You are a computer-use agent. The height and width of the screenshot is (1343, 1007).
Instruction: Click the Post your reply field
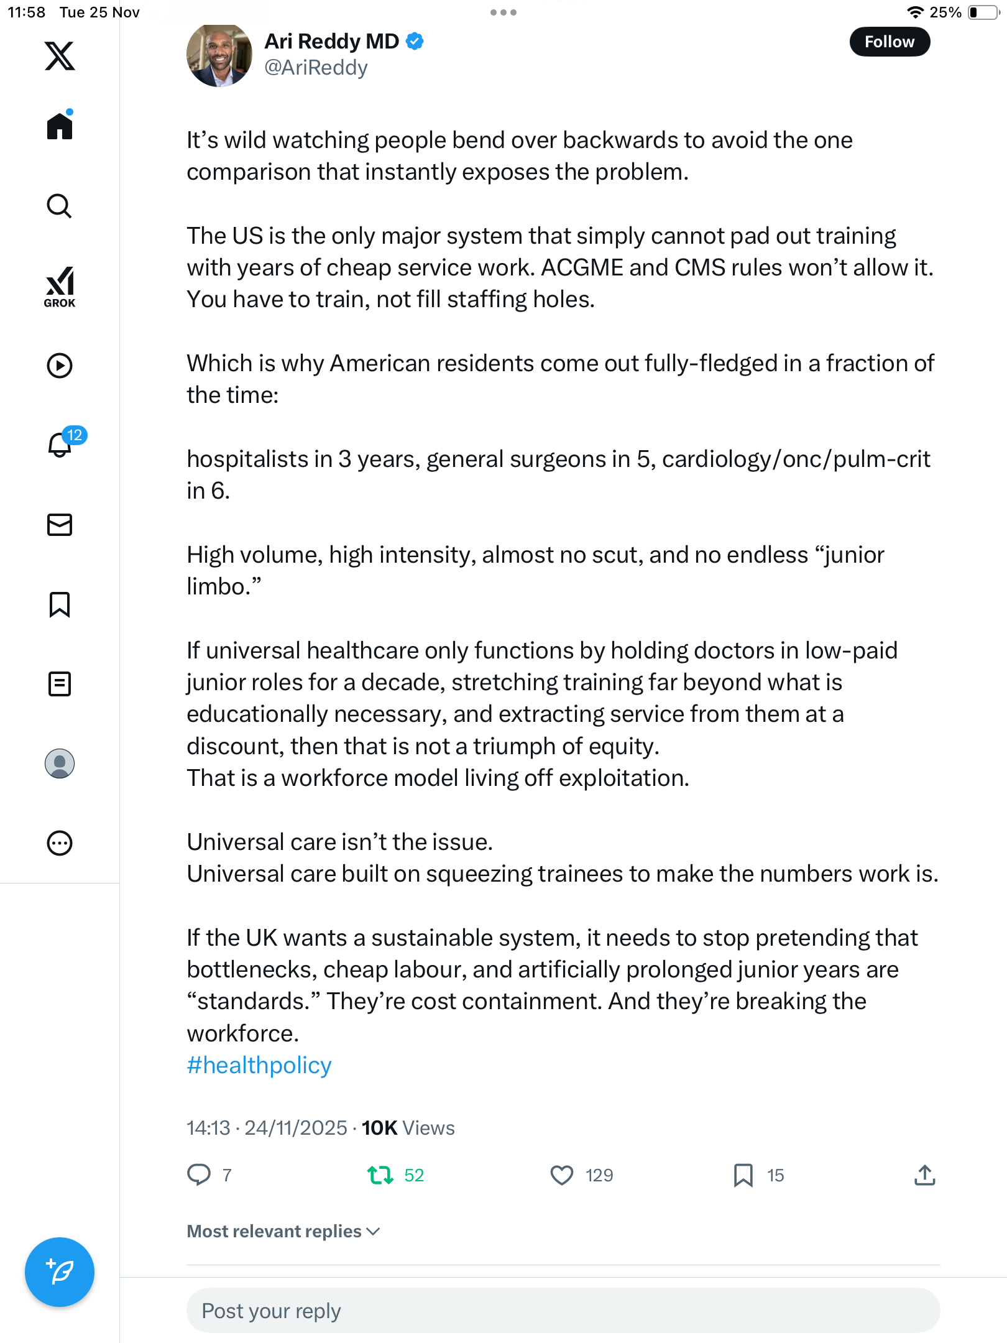coord(563,1311)
